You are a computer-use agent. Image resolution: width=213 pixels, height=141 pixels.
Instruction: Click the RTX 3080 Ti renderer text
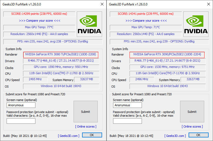[61, 54]
